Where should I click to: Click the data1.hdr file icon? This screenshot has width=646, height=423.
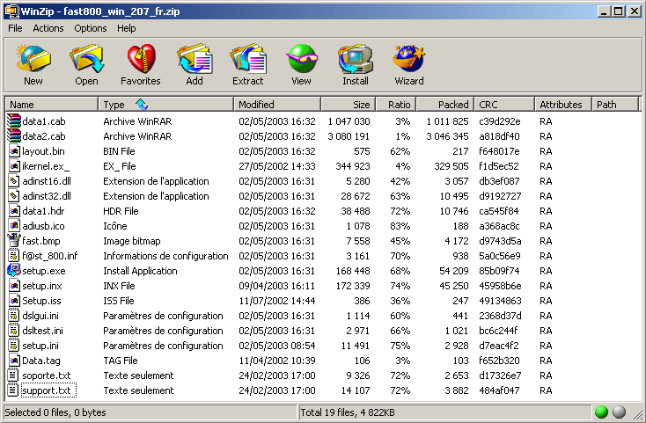click(x=14, y=211)
